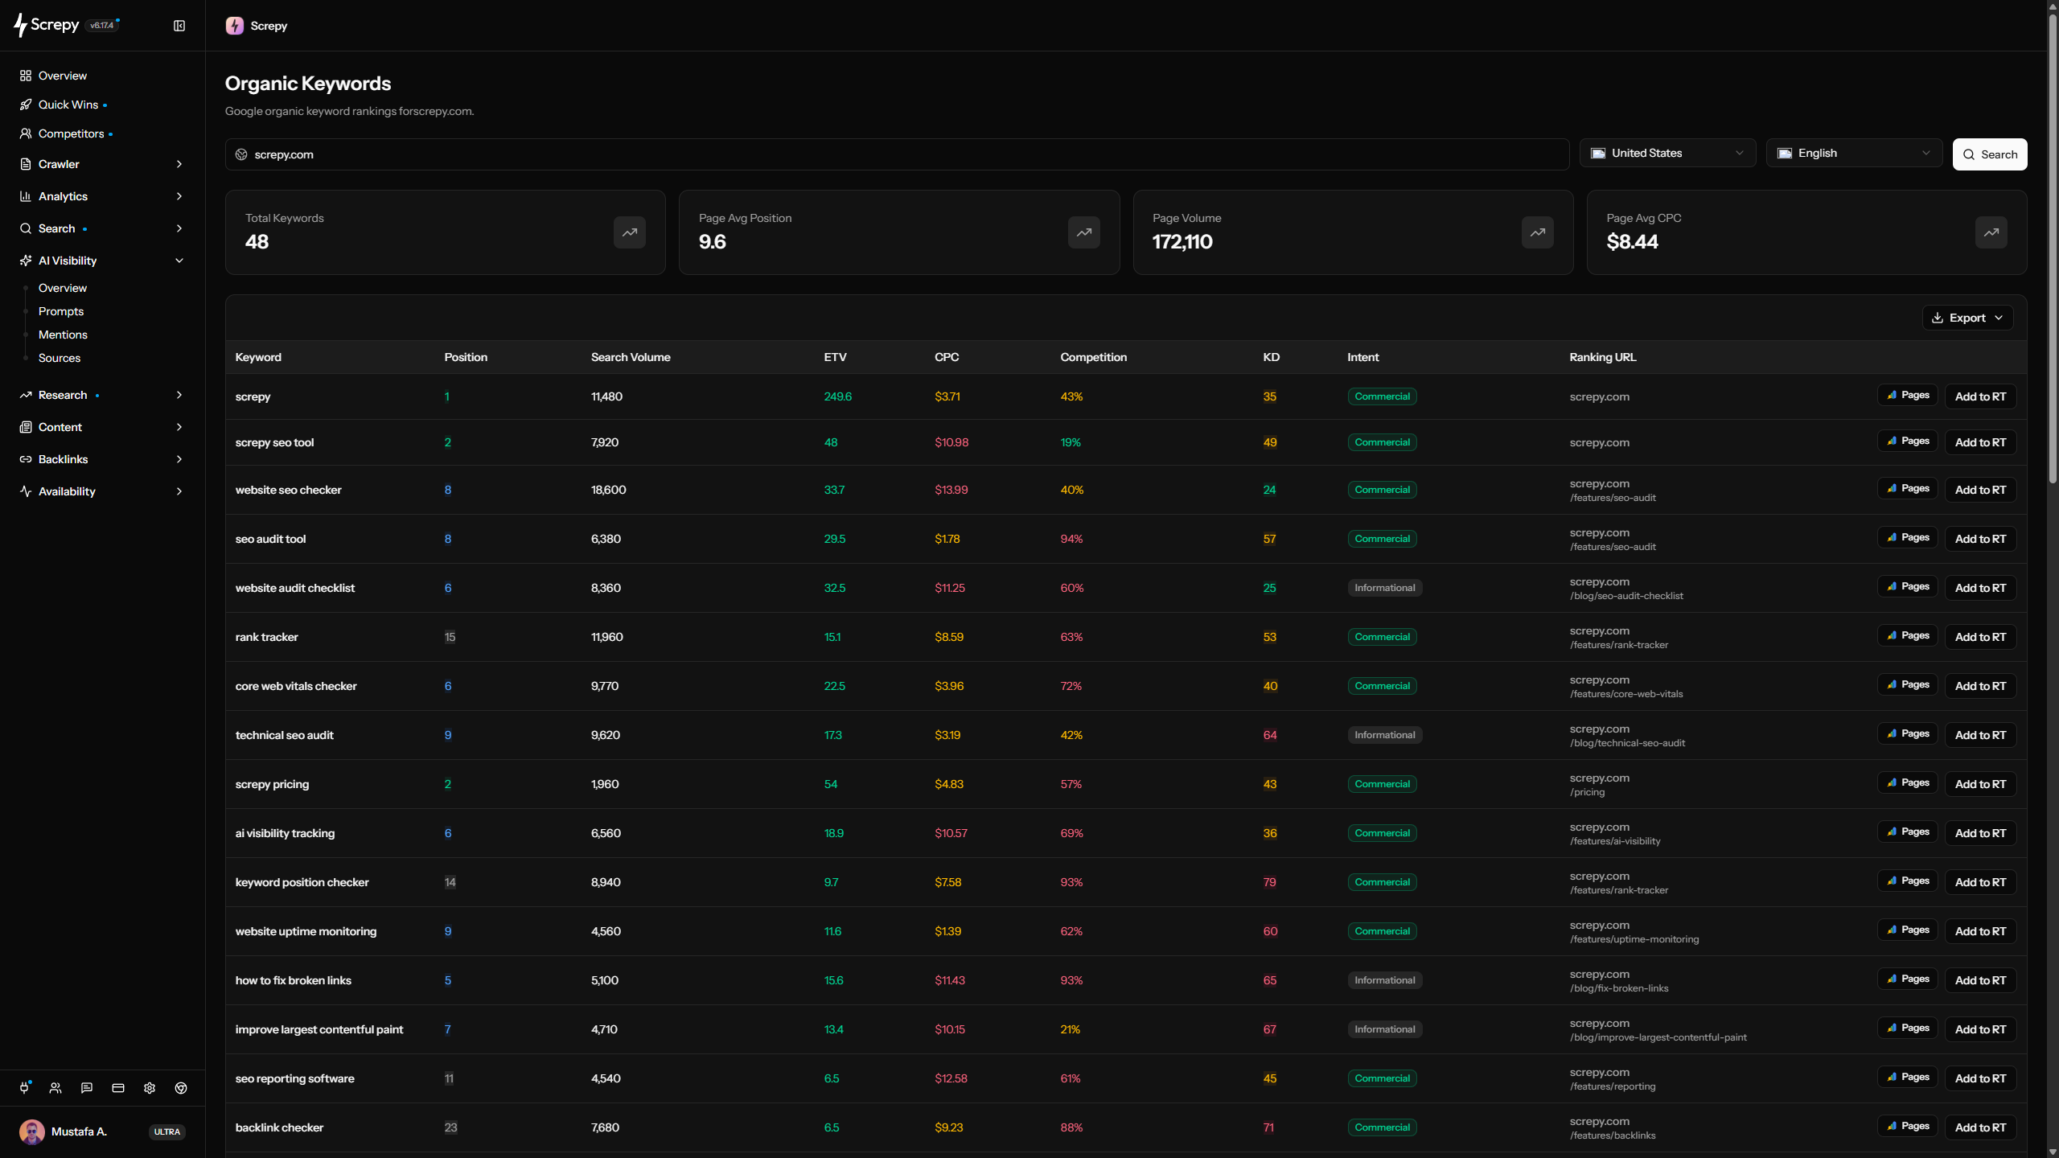Click the domain input screpy.com
Image resolution: width=2059 pixels, height=1158 pixels.
tap(897, 154)
